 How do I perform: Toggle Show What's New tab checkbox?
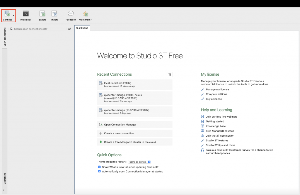click(100, 167)
